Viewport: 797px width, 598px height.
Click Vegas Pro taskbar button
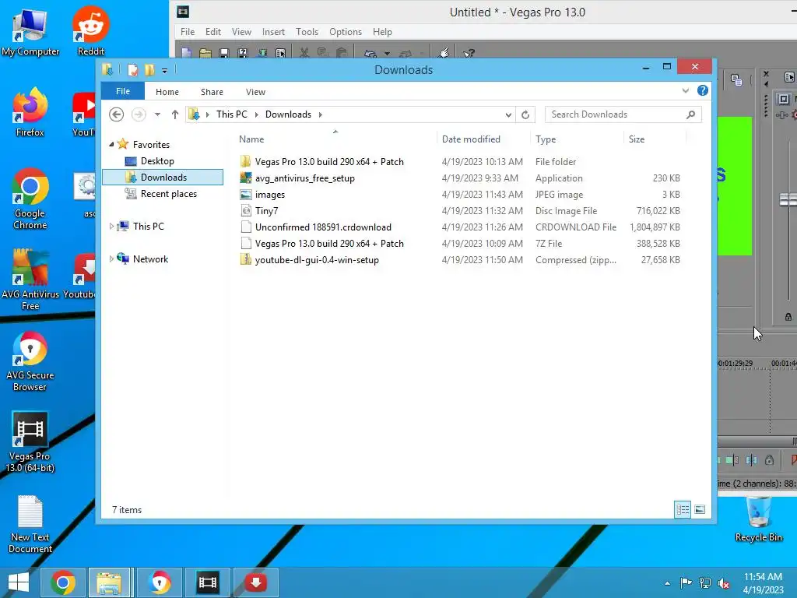[207, 582]
